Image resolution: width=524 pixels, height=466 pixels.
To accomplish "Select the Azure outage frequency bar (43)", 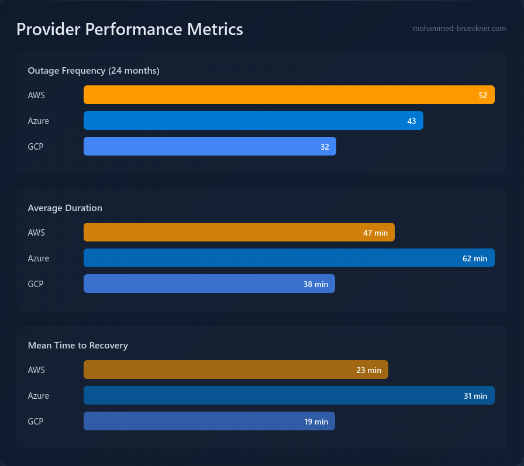I will [253, 120].
